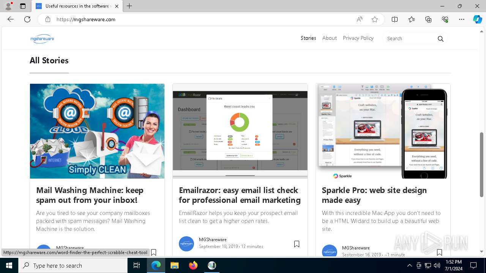Refresh the current page
This screenshot has height=273, width=486.
click(x=27, y=19)
